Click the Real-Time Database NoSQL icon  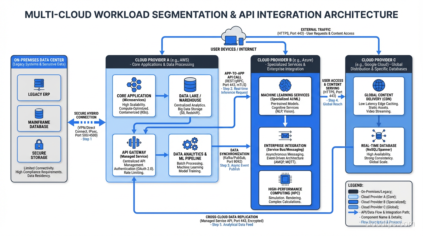click(x=378, y=136)
